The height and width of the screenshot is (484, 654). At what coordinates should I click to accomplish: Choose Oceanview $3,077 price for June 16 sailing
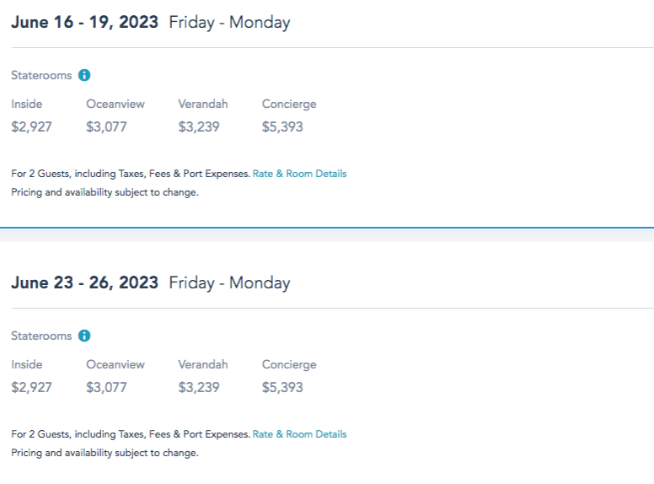tap(106, 127)
